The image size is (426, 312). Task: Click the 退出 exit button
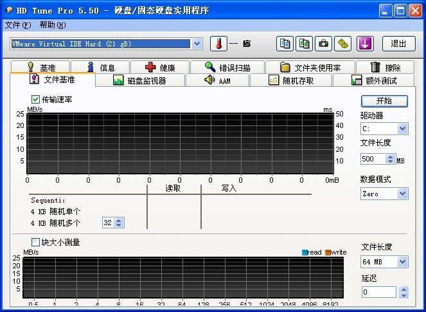398,44
